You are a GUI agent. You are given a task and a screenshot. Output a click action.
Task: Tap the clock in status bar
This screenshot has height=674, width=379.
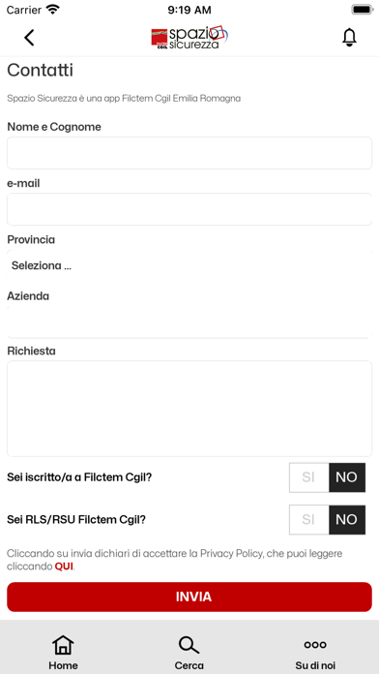click(189, 10)
